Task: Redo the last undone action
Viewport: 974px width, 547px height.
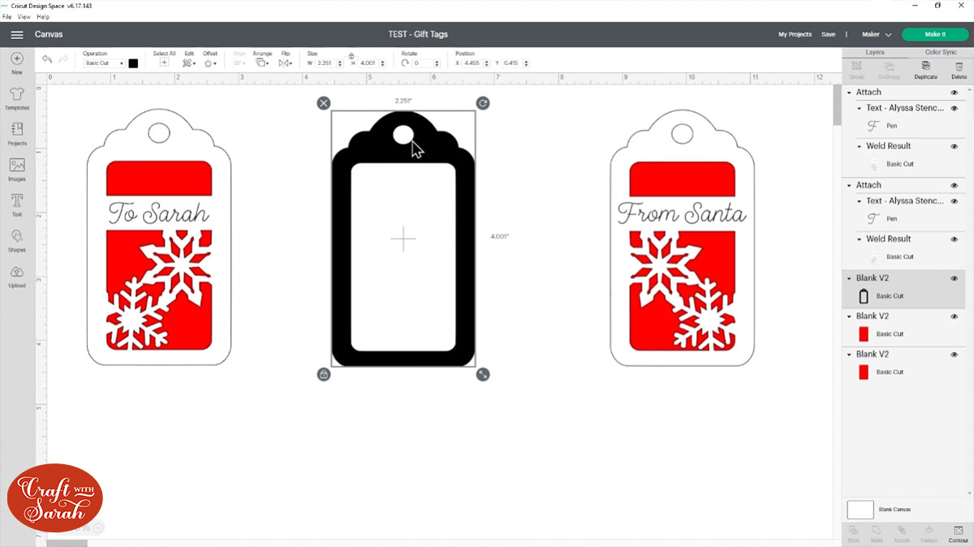Action: tap(64, 59)
